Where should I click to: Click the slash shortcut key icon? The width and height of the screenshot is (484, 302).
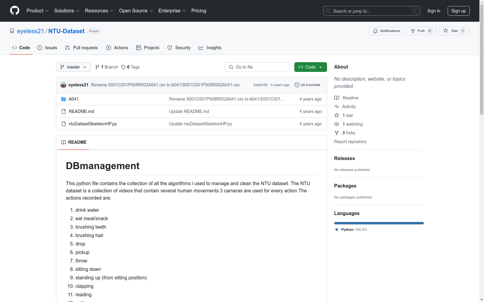coord(415,11)
